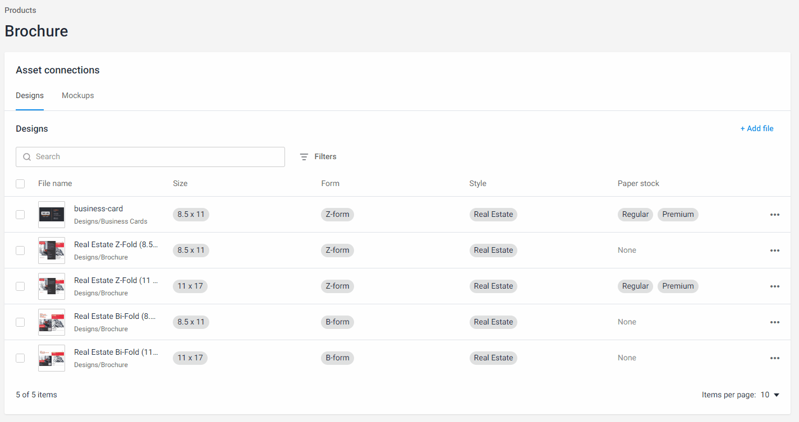Go to Products breadcrumb

click(x=20, y=10)
